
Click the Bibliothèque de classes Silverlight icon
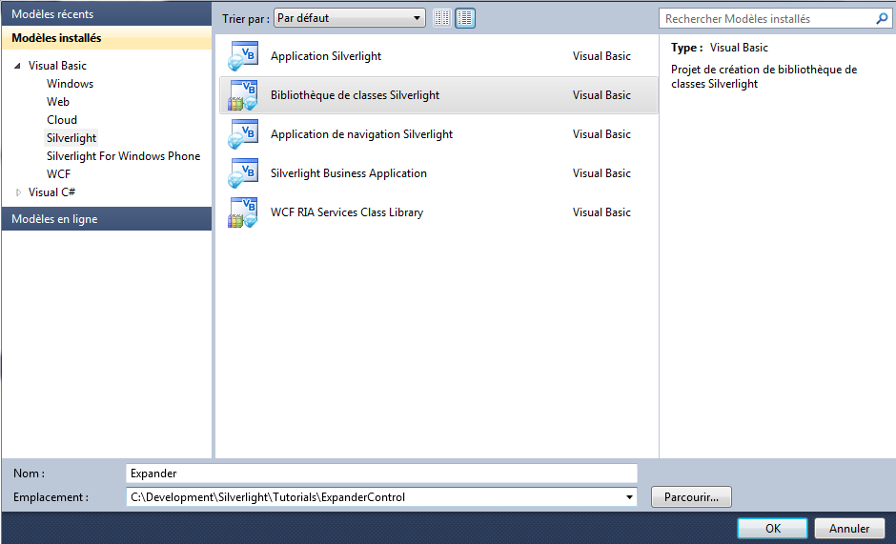point(242,95)
